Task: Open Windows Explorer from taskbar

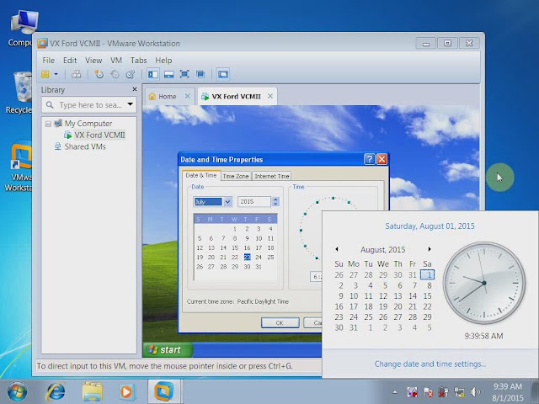Action: click(x=92, y=391)
